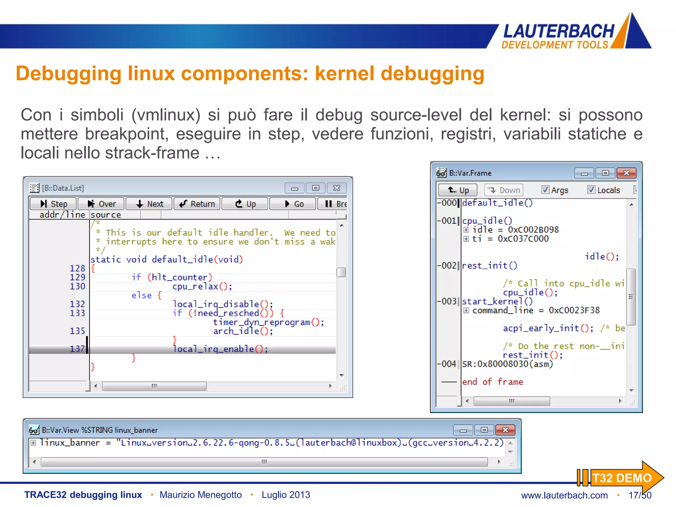Screen dimensions: 676x507
Task: Expand the idle = 0xC002B098 variable
Action: [466, 230]
